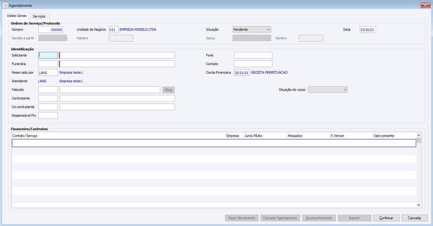Click the grid scrollbar down arrow
The height and width of the screenshot is (226, 433).
(418, 205)
